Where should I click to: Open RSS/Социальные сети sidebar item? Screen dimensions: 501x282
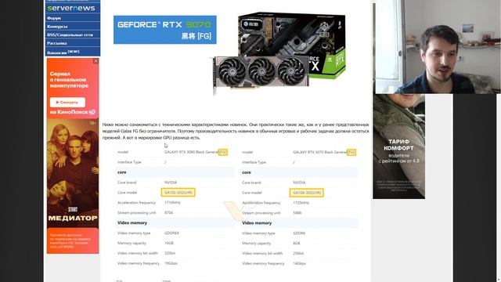point(70,34)
